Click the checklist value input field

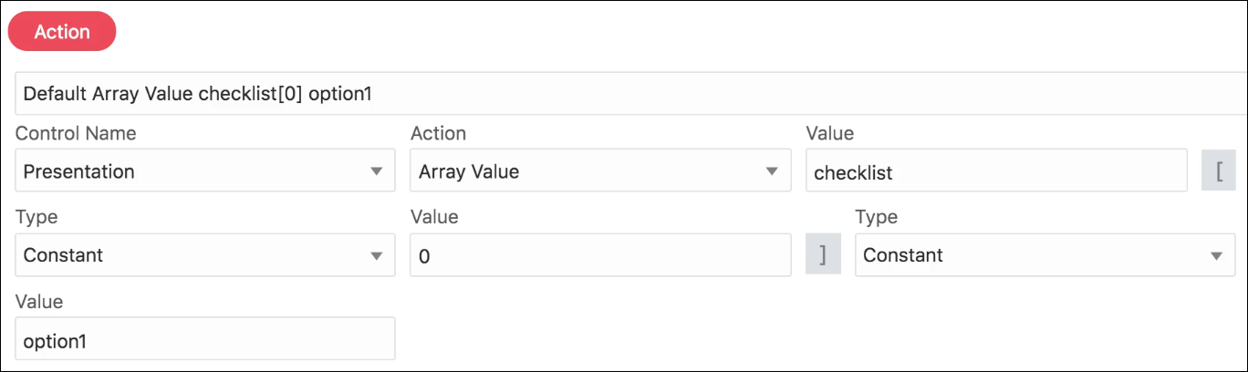pyautogui.click(x=996, y=171)
